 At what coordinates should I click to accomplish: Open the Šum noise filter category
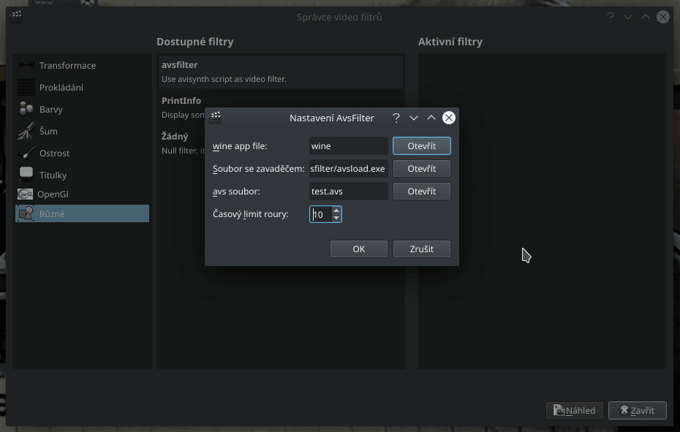click(x=25, y=131)
